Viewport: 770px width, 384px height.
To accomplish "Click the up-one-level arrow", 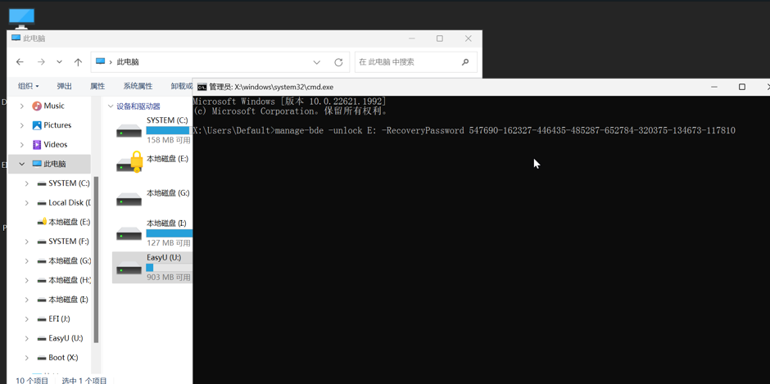I will click(x=78, y=62).
